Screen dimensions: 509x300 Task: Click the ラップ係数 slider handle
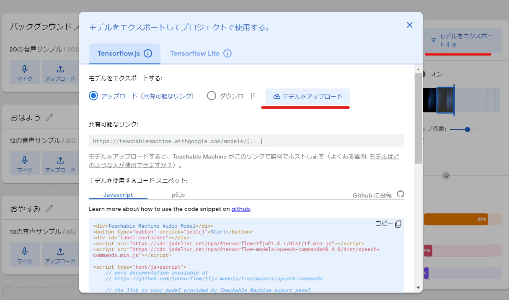(x=468, y=129)
